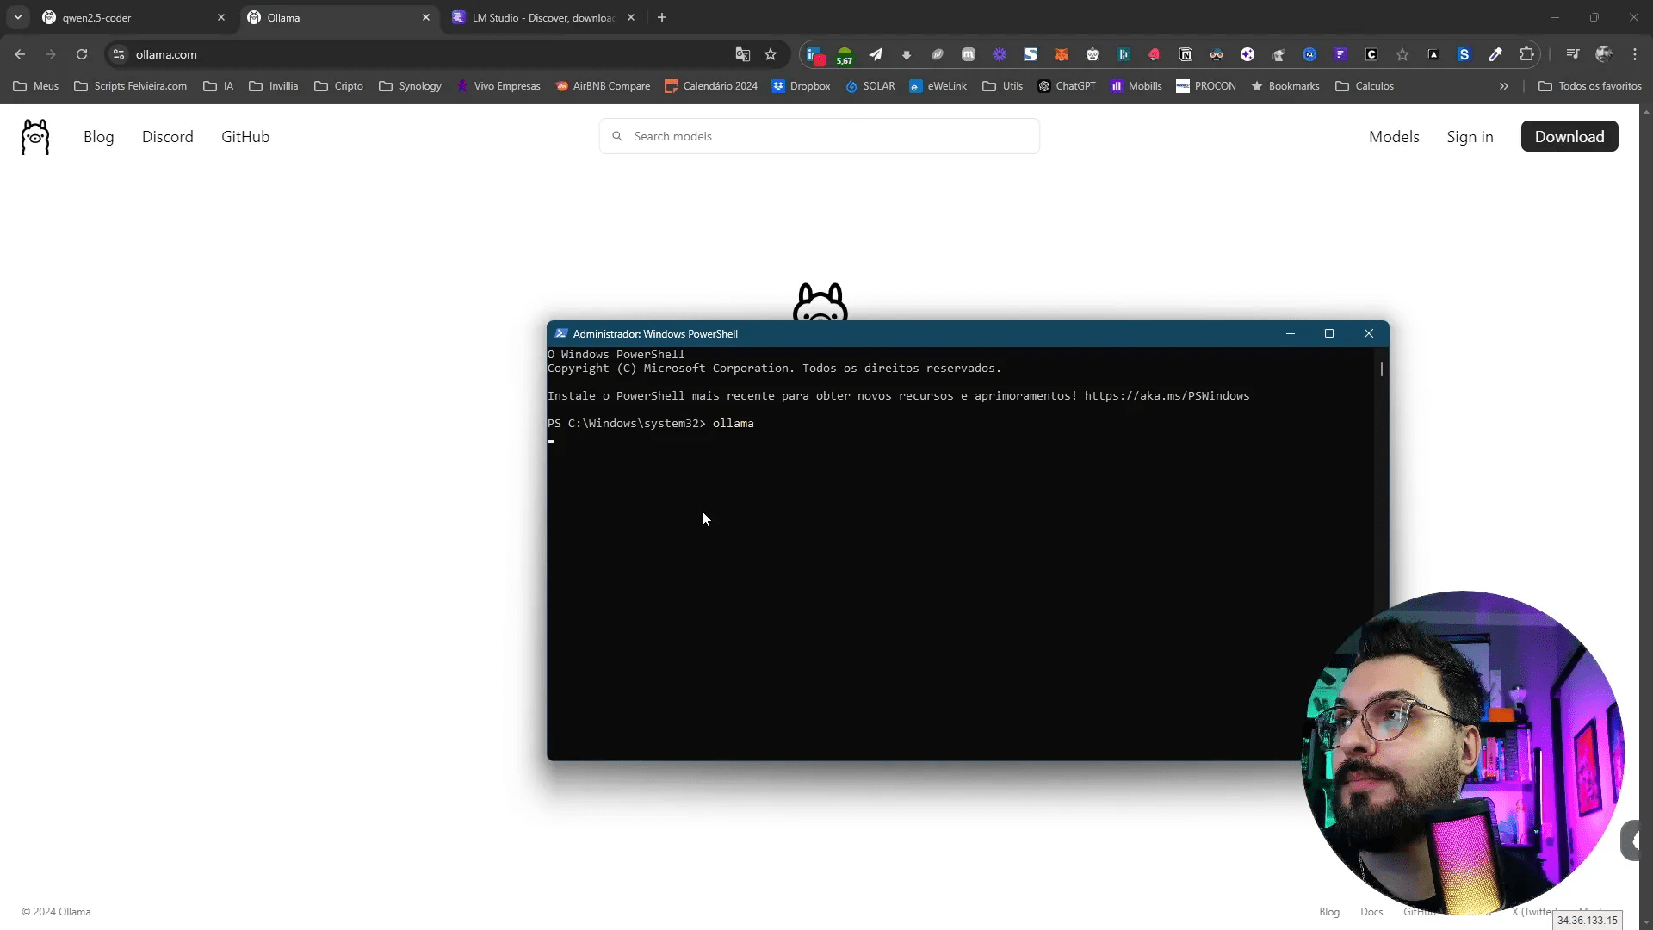Click the Blog link in header
The image size is (1653, 930).
pos(99,137)
